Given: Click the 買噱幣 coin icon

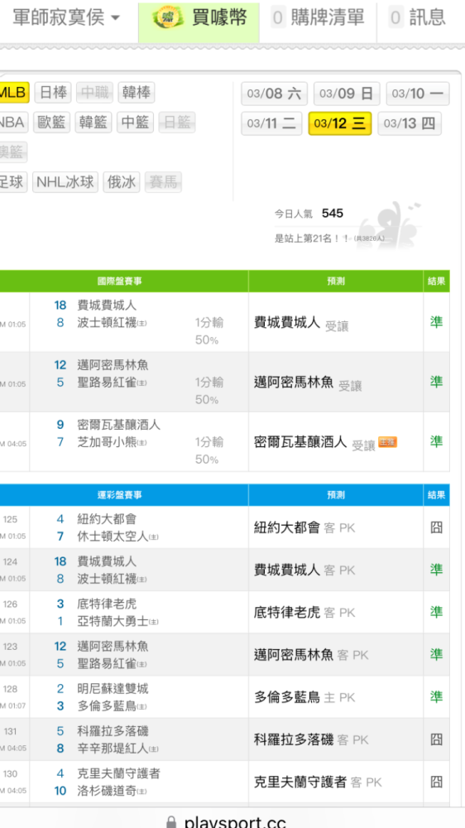Looking at the screenshot, I should click(168, 17).
